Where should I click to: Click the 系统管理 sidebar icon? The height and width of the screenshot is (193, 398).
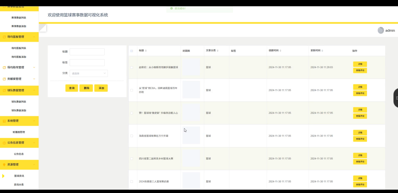4,121
